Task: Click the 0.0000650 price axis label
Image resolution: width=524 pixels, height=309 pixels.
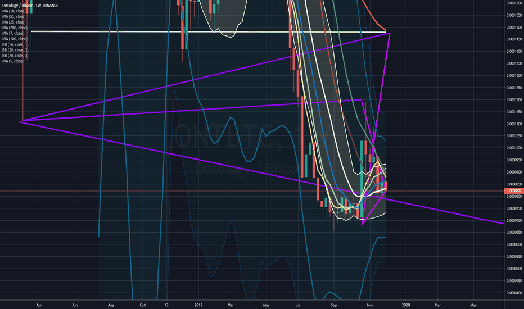Action: point(514,233)
